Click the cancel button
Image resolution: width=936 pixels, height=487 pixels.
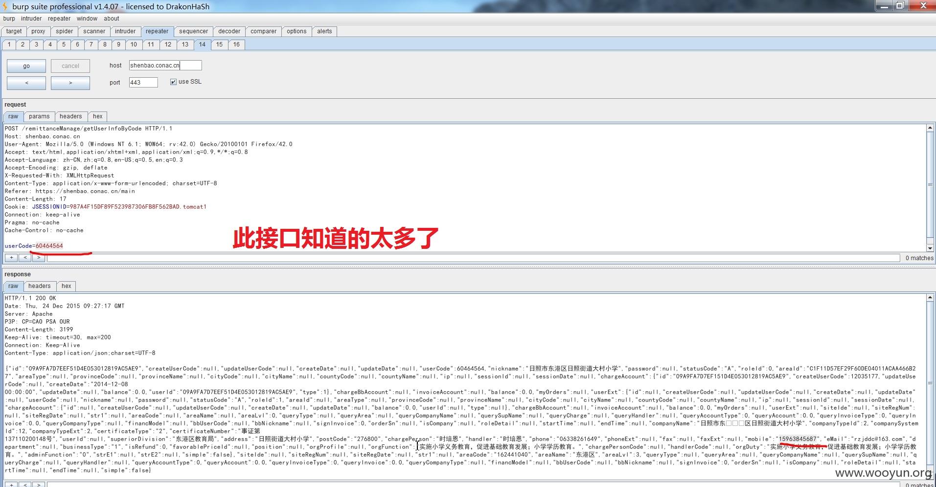click(x=70, y=66)
